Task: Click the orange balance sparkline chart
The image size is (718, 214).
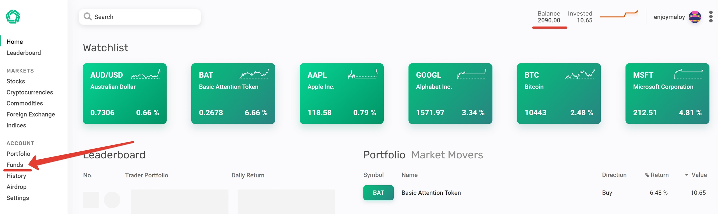Action: [x=619, y=15]
